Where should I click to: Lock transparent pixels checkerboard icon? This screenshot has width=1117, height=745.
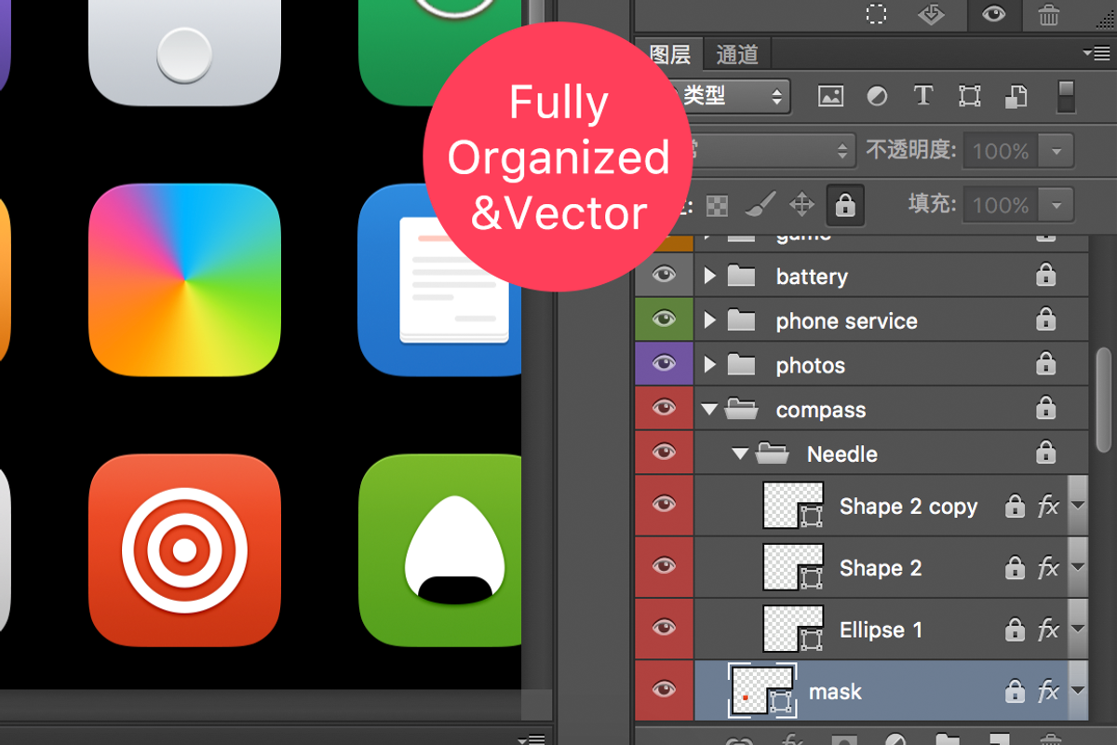pos(717,205)
